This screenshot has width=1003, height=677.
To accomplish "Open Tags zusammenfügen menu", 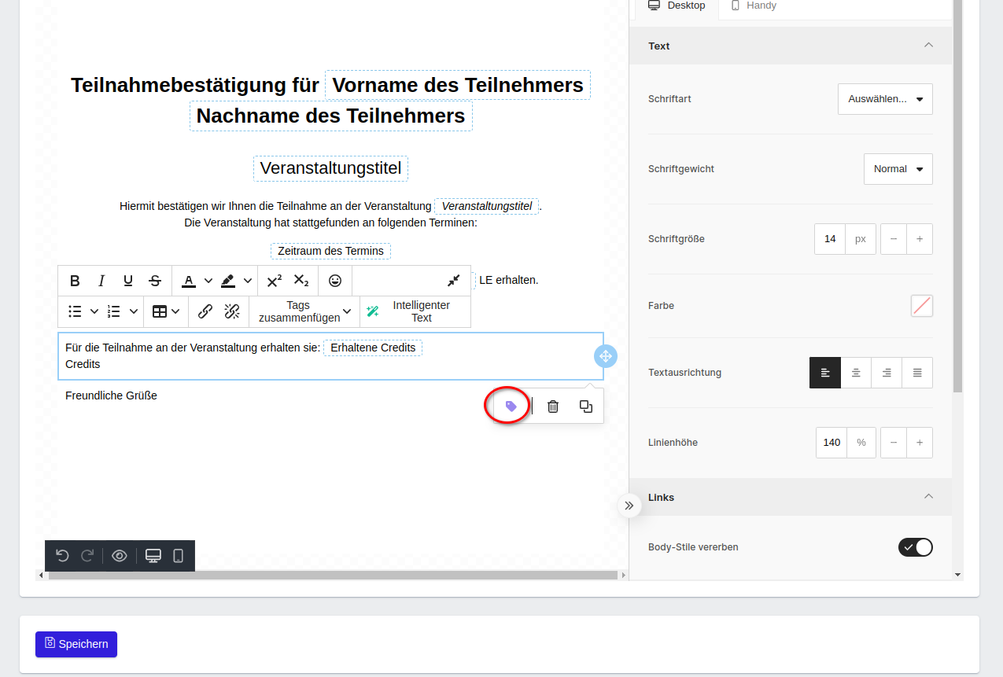I will click(x=304, y=311).
